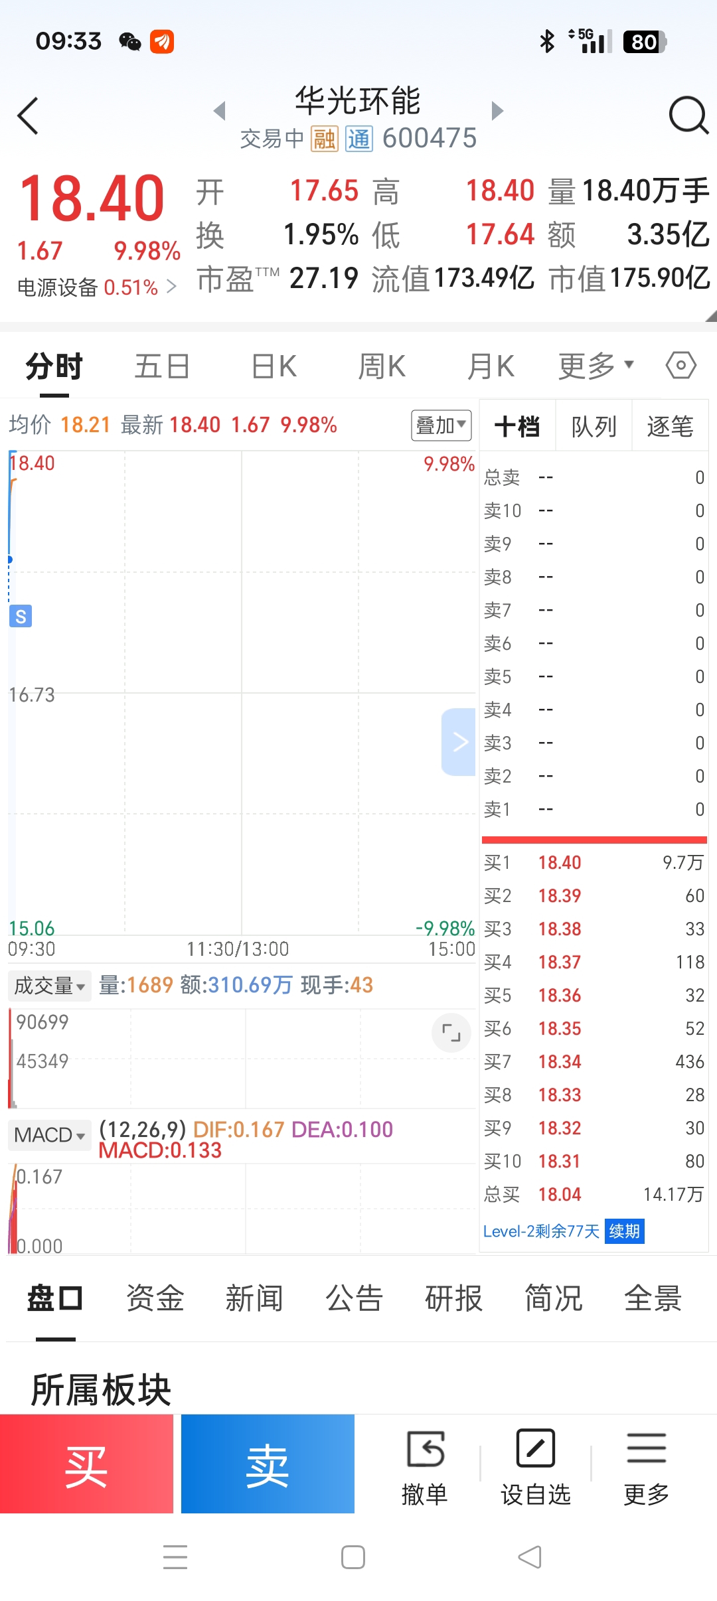Open the search magnifier icon
This screenshot has height=1601, width=717.
[688, 115]
